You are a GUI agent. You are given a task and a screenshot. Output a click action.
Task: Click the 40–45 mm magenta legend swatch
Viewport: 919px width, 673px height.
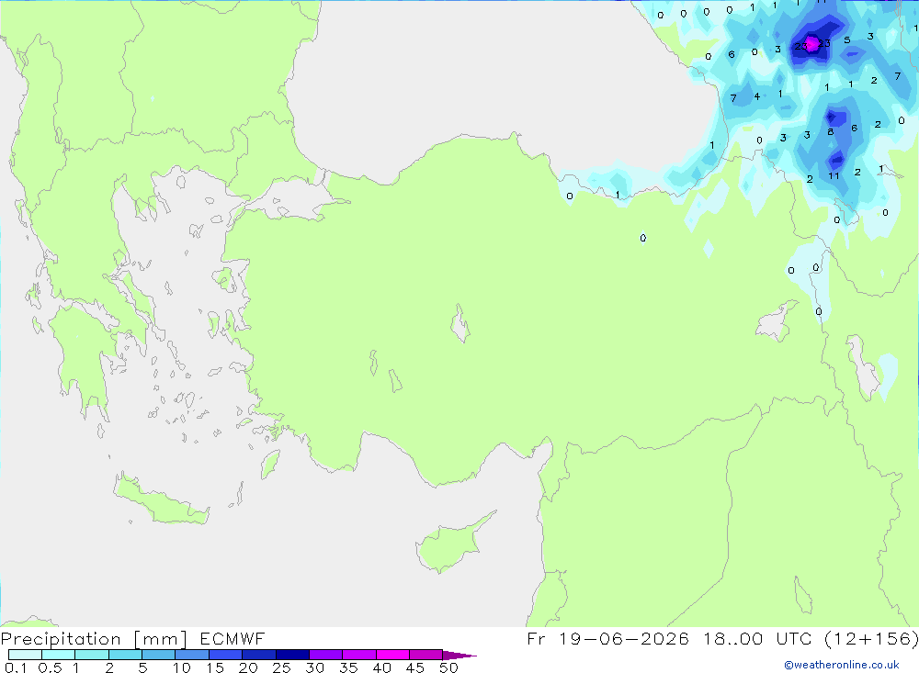pos(392,655)
